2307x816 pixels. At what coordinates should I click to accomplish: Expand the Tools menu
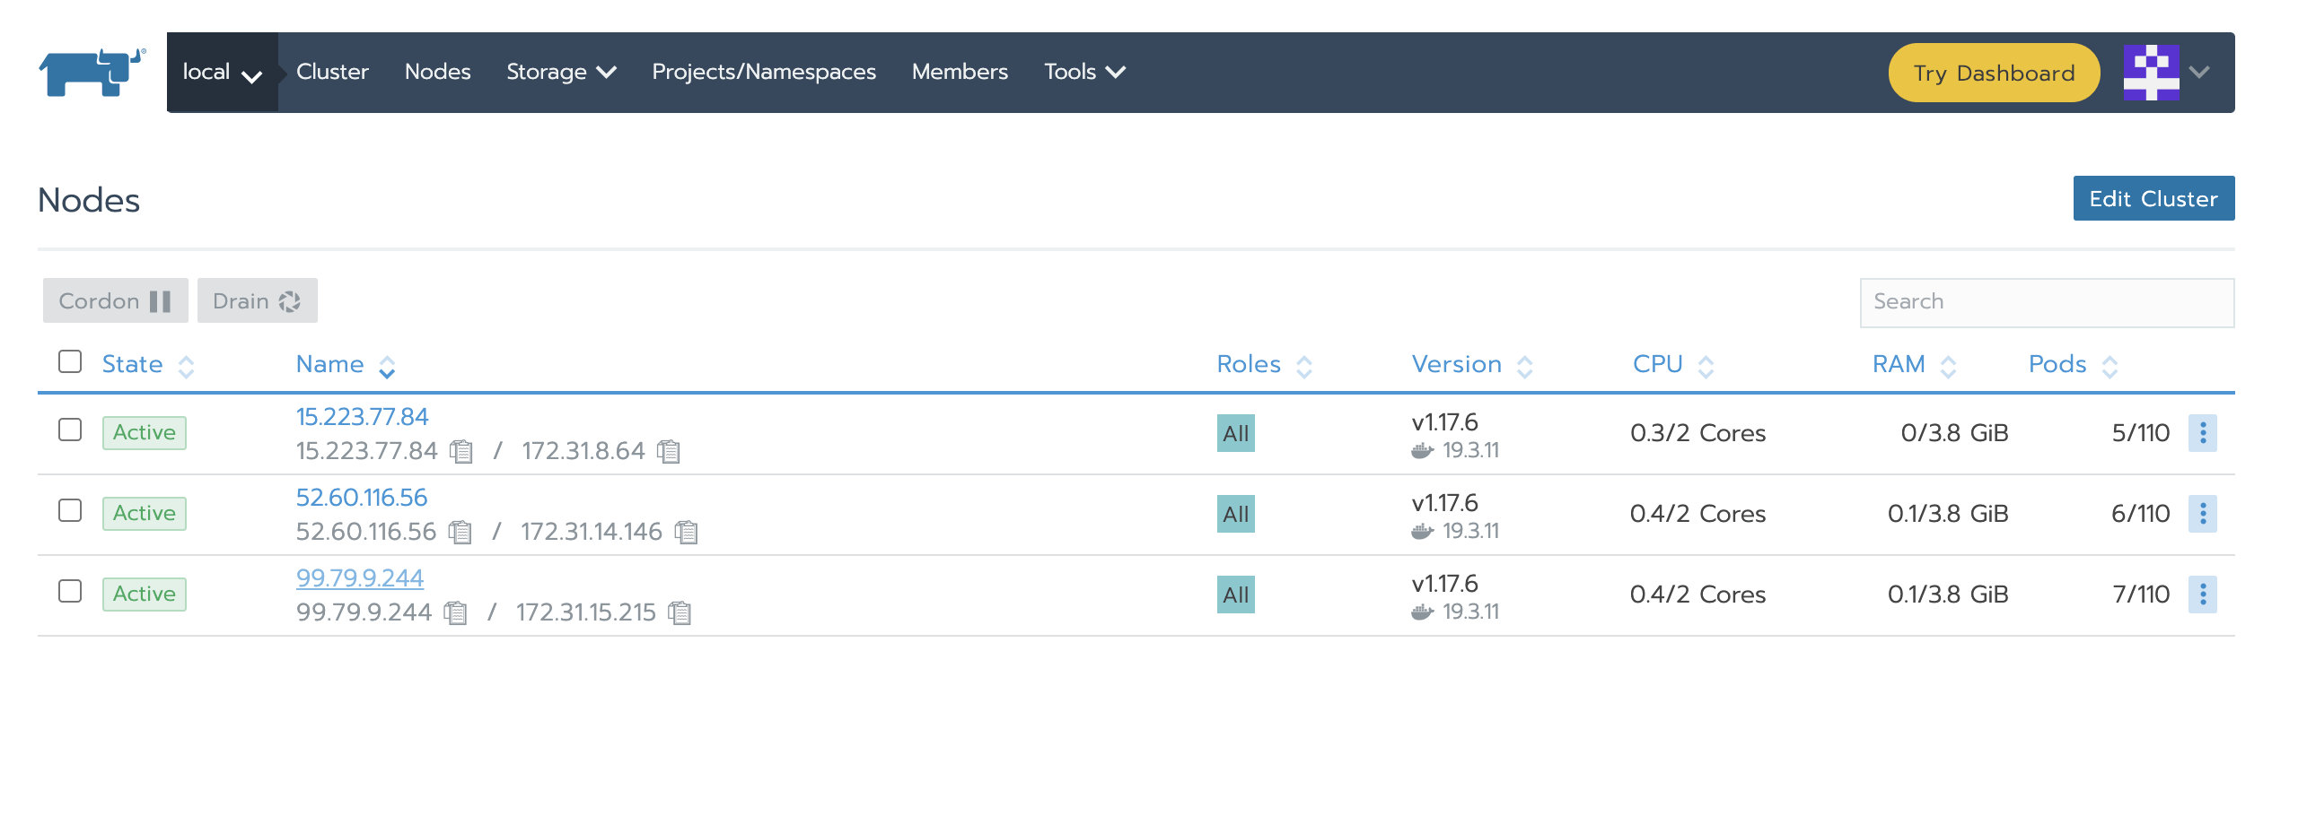(1084, 72)
